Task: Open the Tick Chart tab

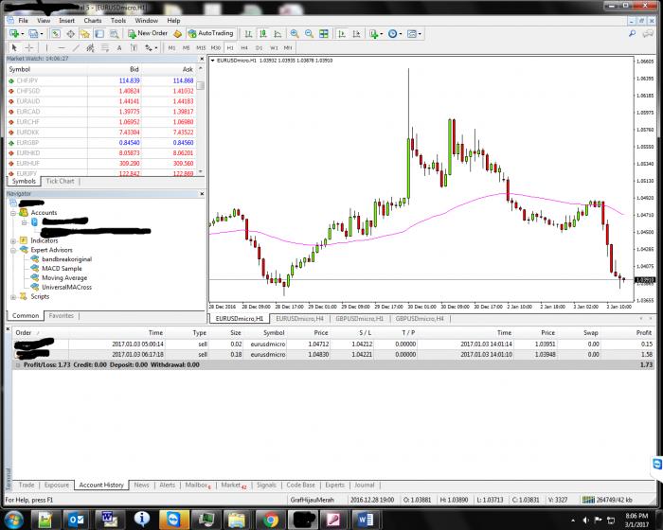Action: pyautogui.click(x=60, y=181)
